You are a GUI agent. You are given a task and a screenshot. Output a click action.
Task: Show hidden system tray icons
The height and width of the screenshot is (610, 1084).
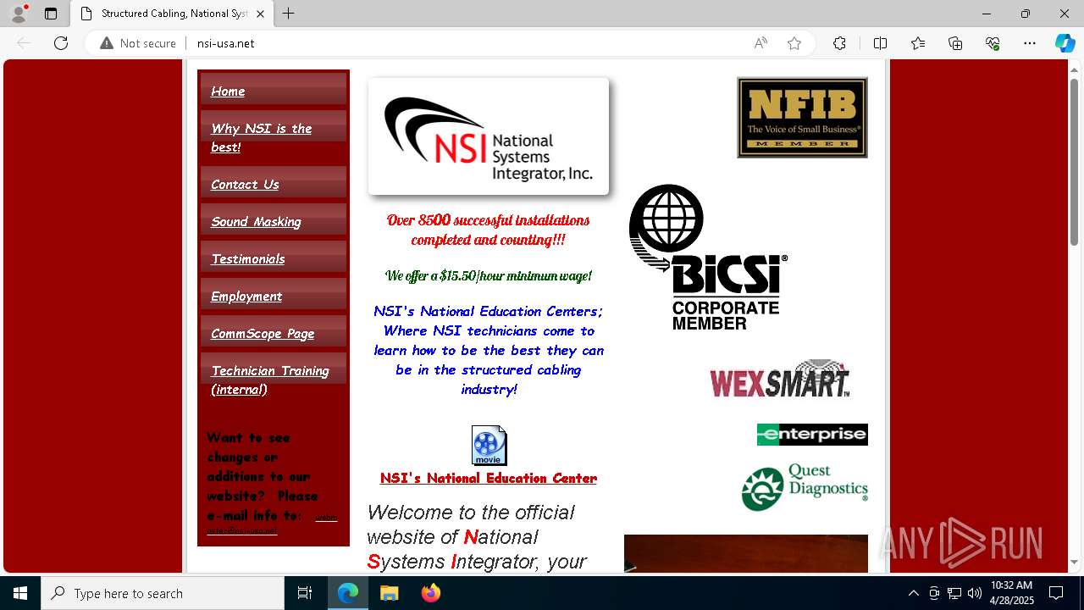tap(913, 593)
